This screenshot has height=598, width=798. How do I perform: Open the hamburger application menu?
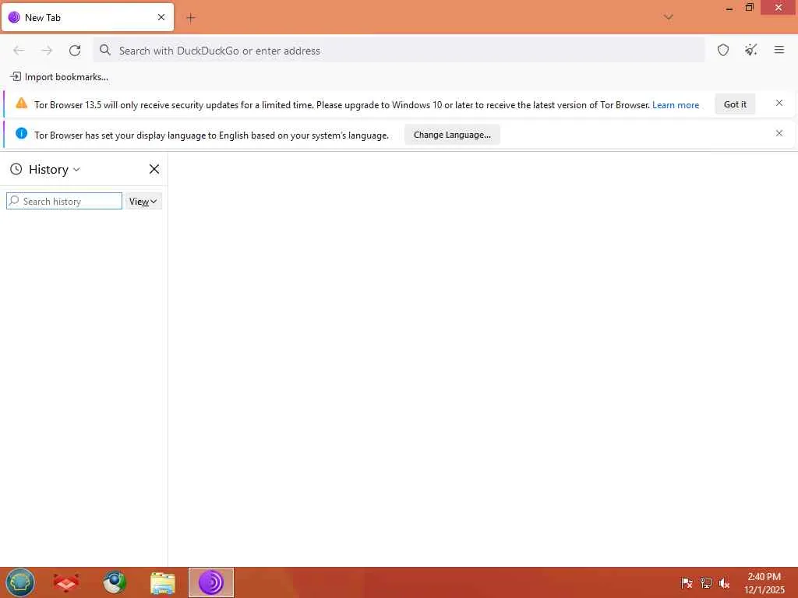tap(779, 50)
